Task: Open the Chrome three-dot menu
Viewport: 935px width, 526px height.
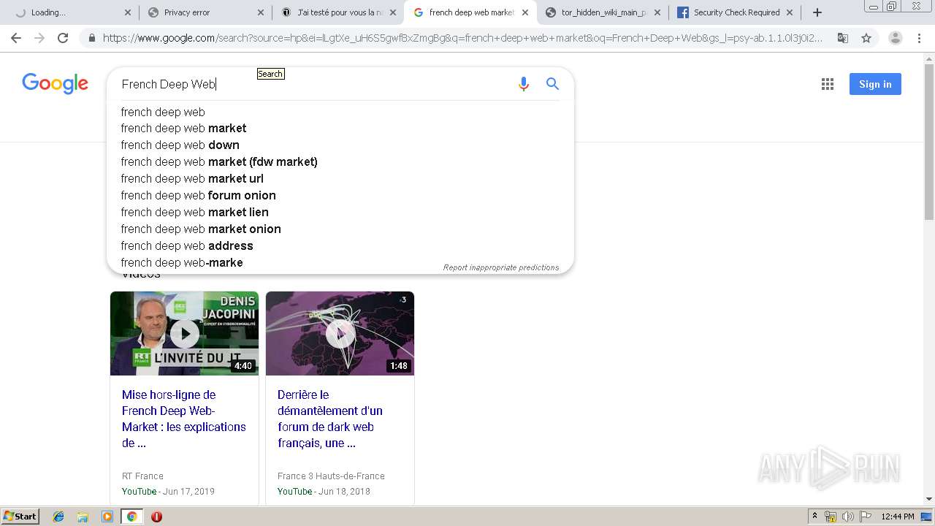Action: coord(919,38)
